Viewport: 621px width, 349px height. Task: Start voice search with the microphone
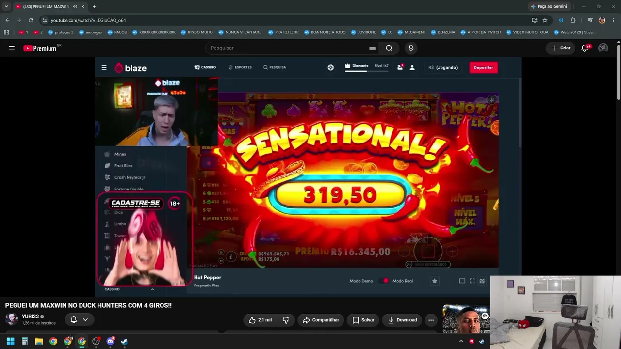click(411, 48)
